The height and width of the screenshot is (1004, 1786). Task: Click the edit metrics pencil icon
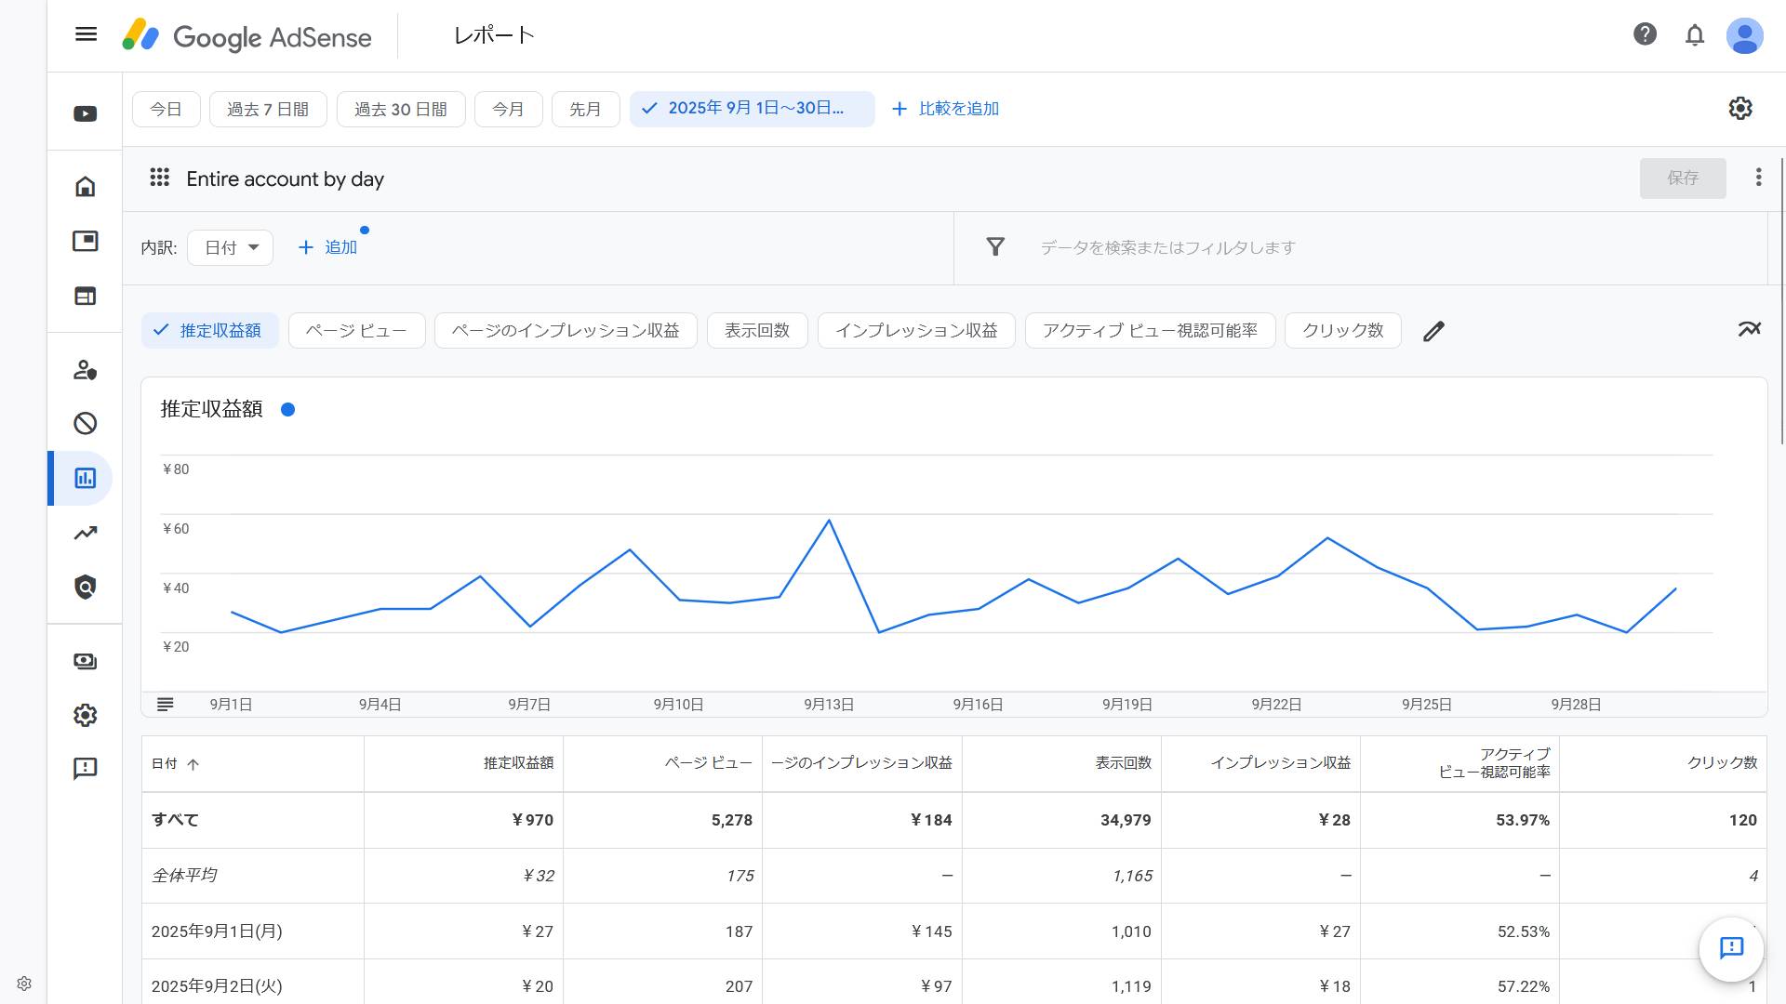[x=1433, y=331]
